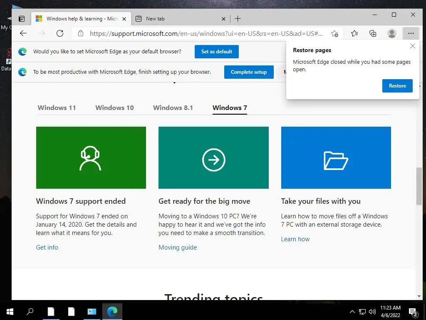Viewport: 426px width, 320px height.
Task: View site information lock icon
Action: [81, 33]
